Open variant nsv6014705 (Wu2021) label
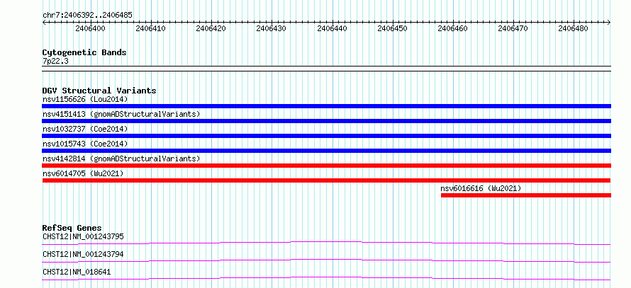631x288 pixels. pos(83,173)
